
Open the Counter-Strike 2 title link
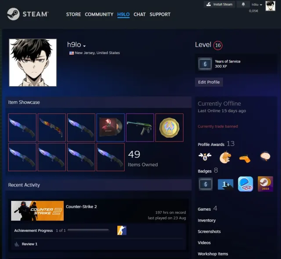81,207
